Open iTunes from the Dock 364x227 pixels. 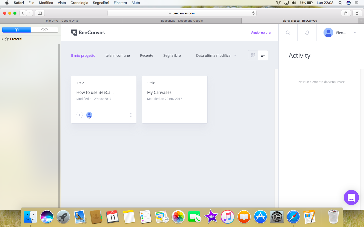point(227,217)
